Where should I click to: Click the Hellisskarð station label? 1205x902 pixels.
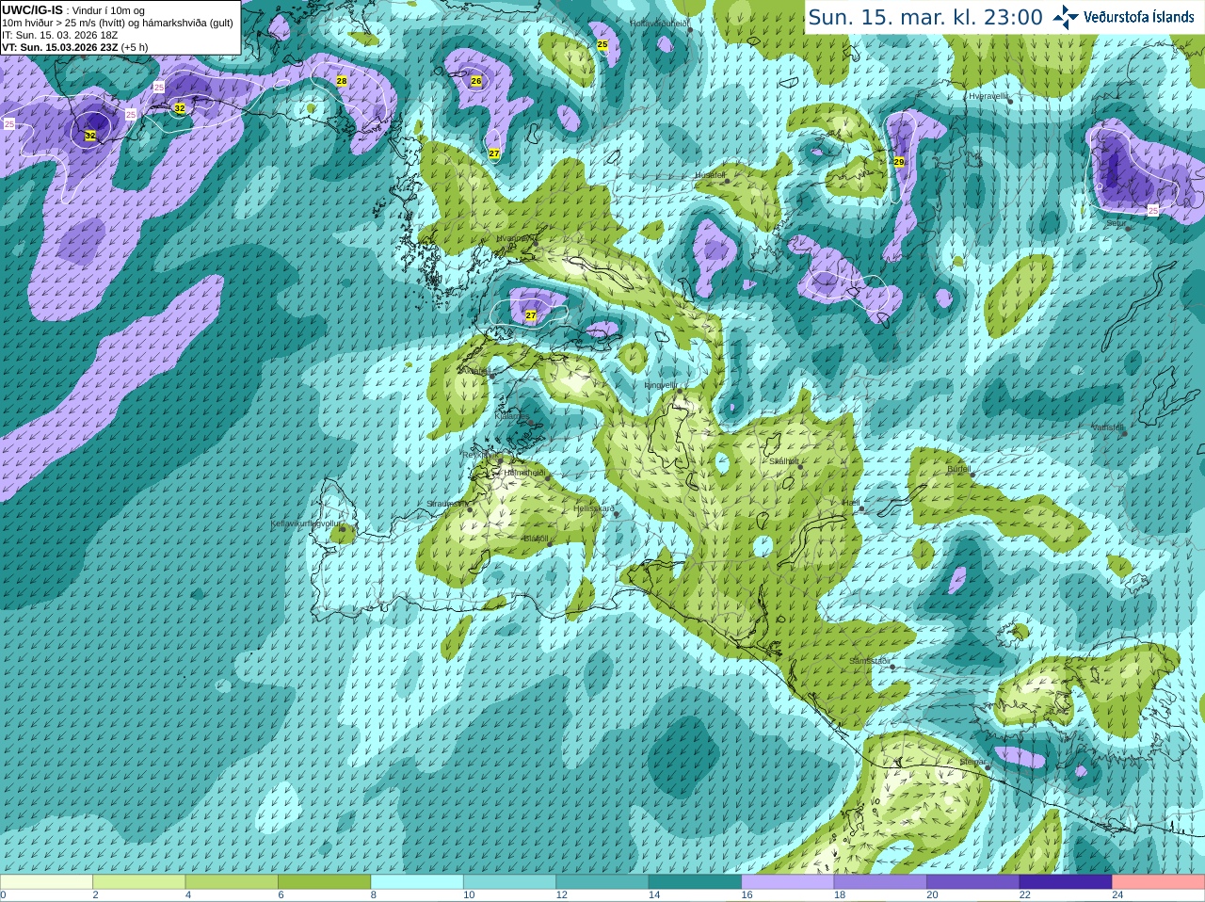(594, 508)
